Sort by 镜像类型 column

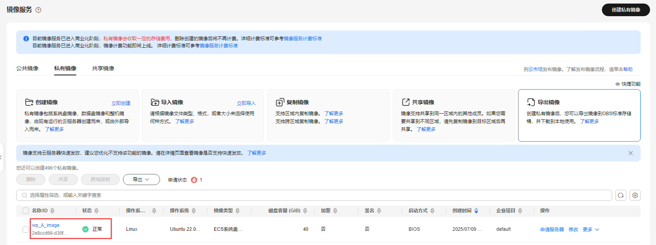[238, 211]
